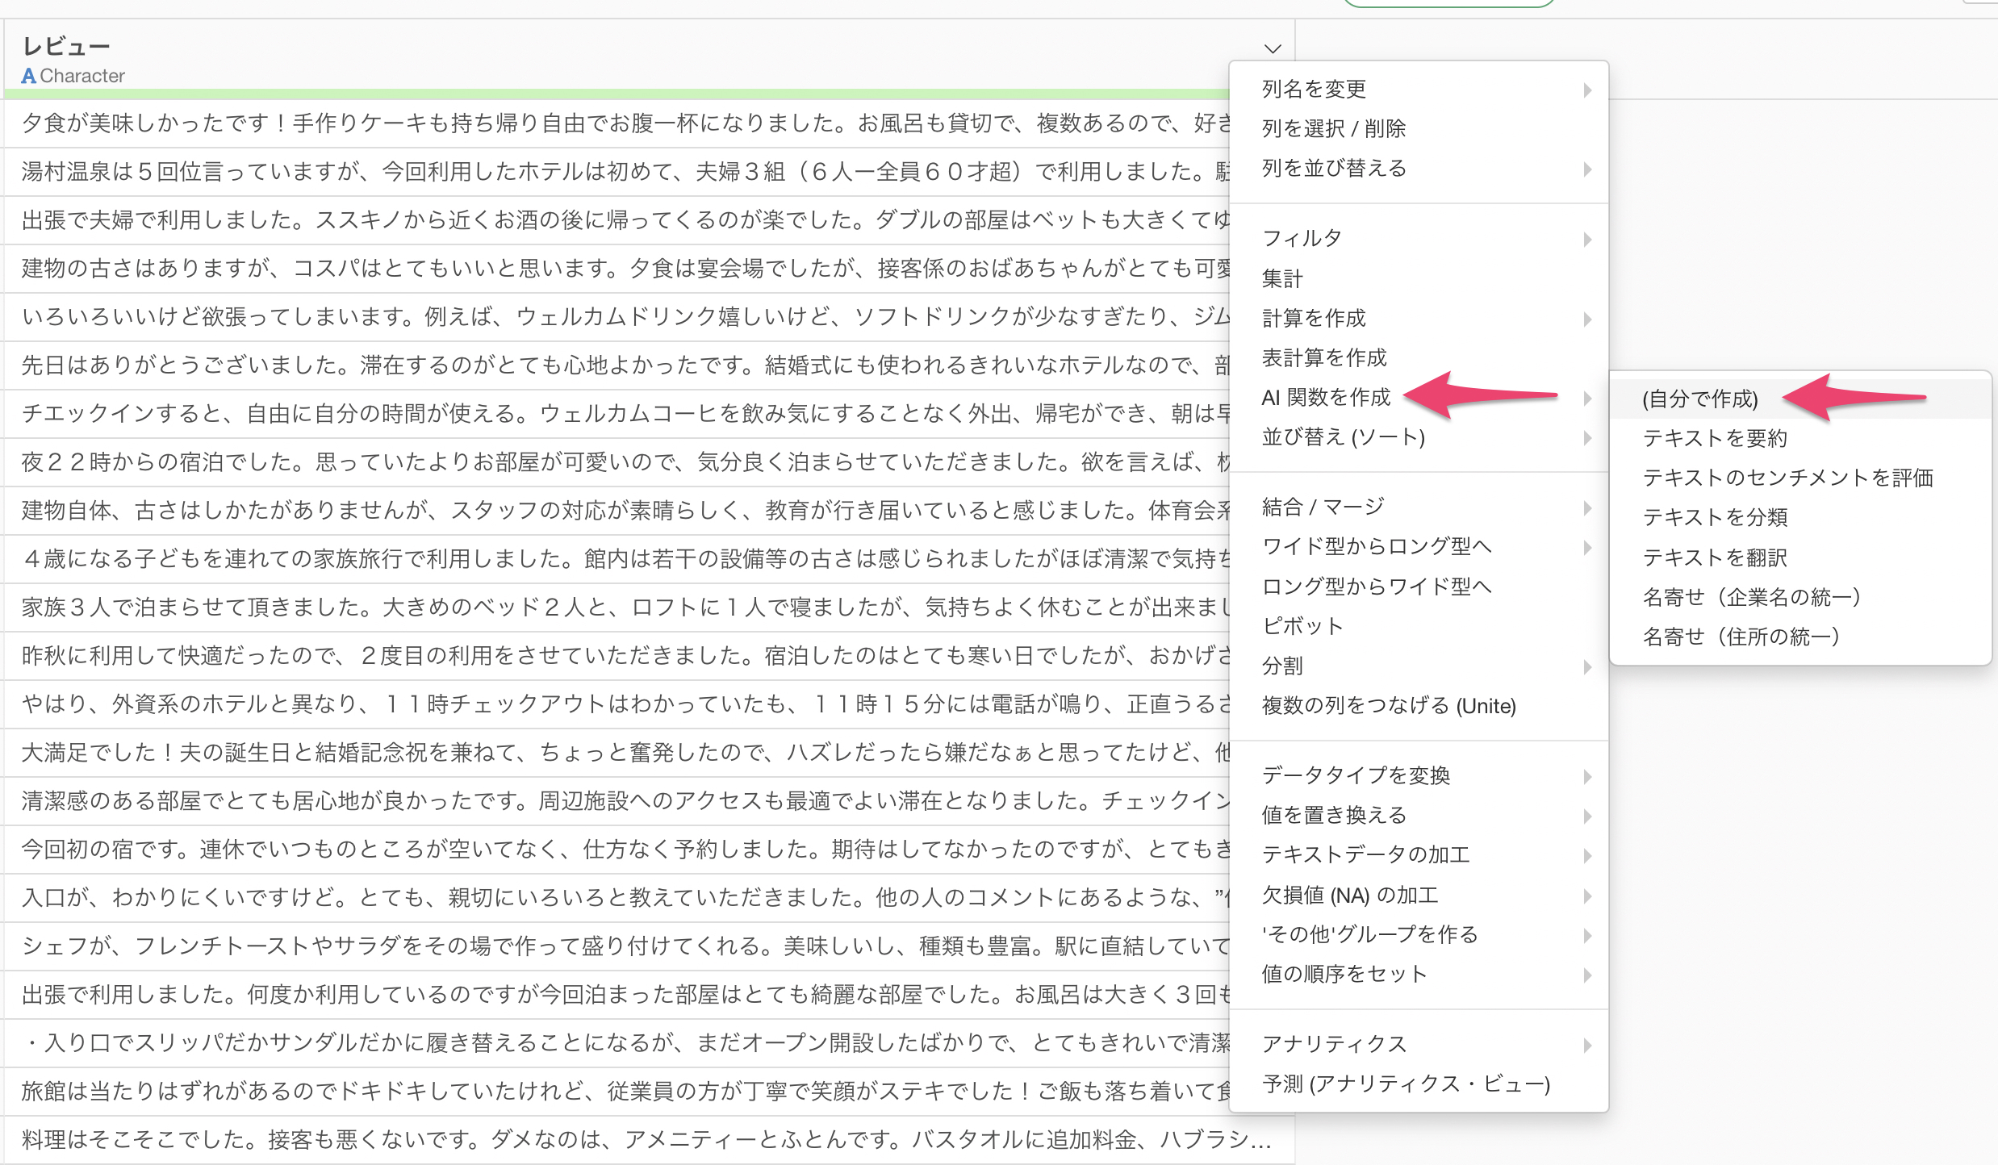Choose 集計 in the column menu
The height and width of the screenshot is (1165, 1998).
pyautogui.click(x=1282, y=278)
